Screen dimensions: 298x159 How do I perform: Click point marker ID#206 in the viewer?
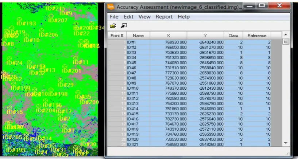(x=42, y=30)
